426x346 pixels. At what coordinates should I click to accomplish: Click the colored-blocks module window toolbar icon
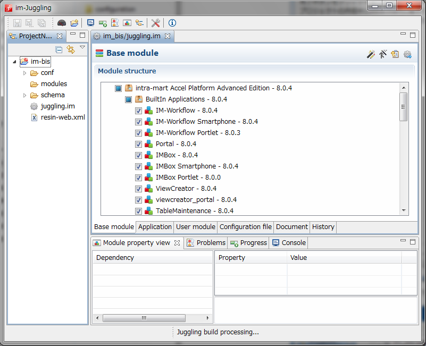[127, 23]
